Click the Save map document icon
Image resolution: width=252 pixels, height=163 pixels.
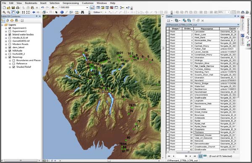click(13, 8)
